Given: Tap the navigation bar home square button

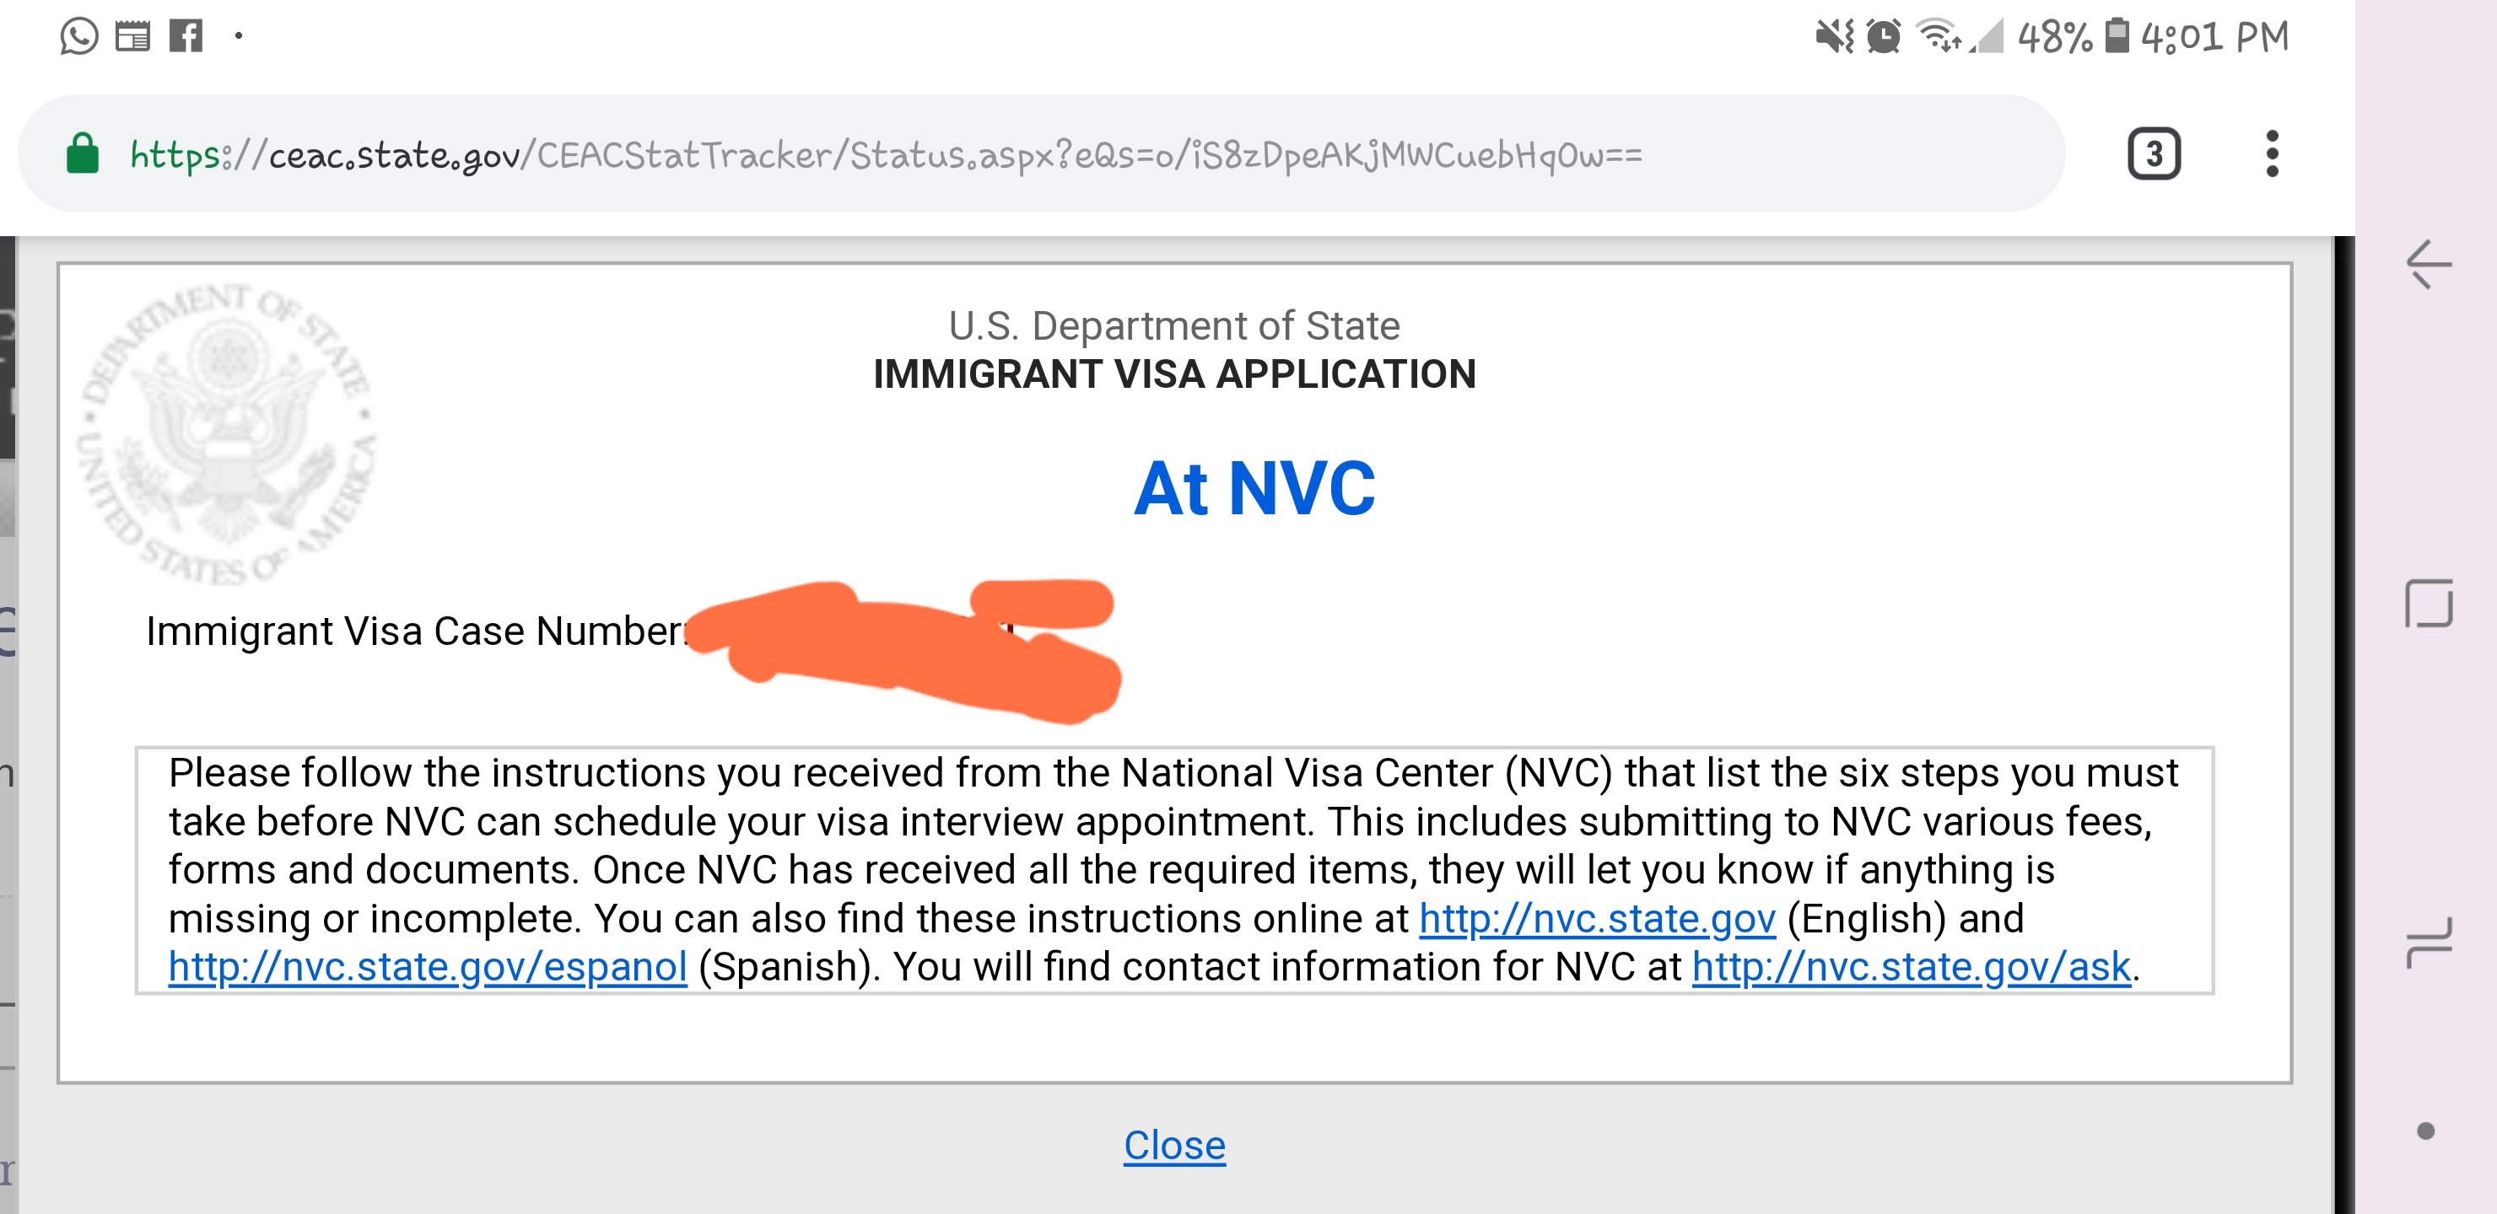Looking at the screenshot, I should [2430, 604].
